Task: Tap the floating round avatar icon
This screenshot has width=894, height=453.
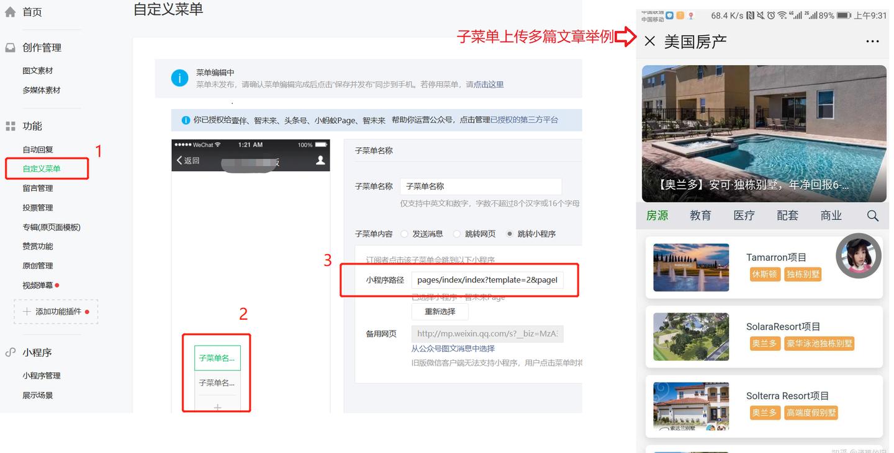Action: [859, 256]
